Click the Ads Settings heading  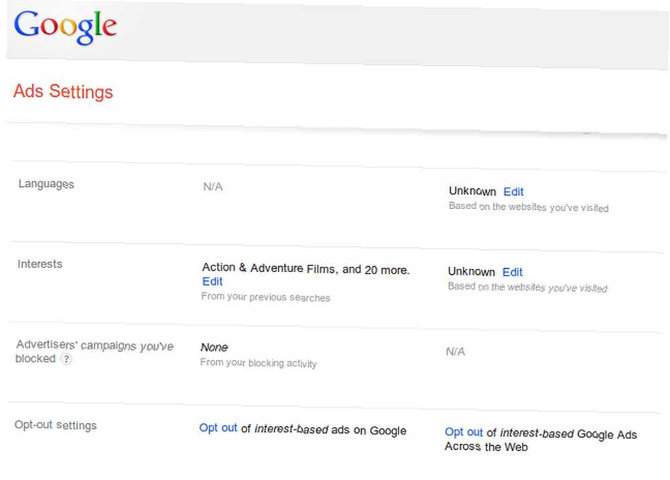pyautogui.click(x=63, y=91)
